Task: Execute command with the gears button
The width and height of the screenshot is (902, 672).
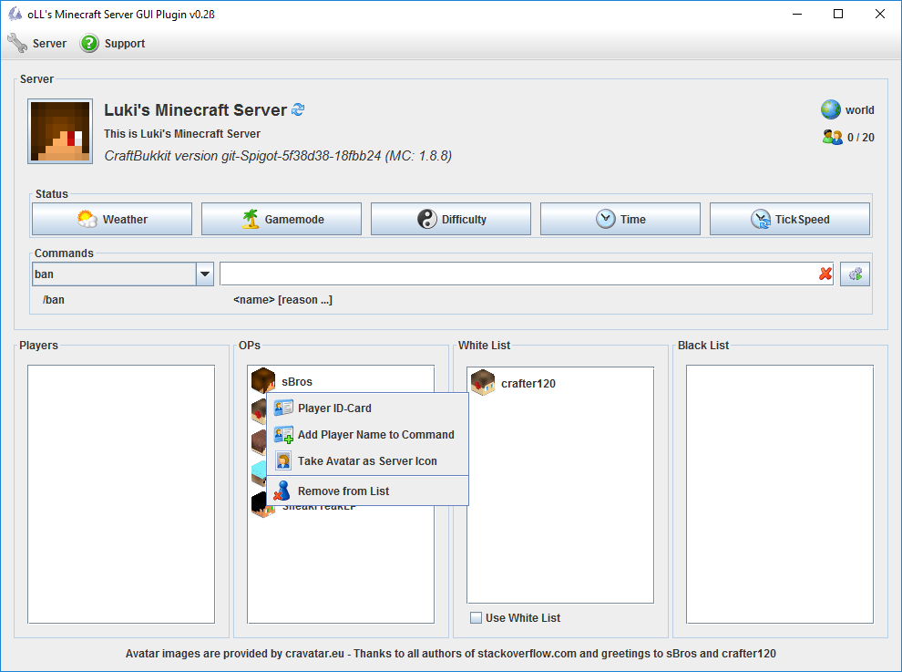Action: click(855, 274)
